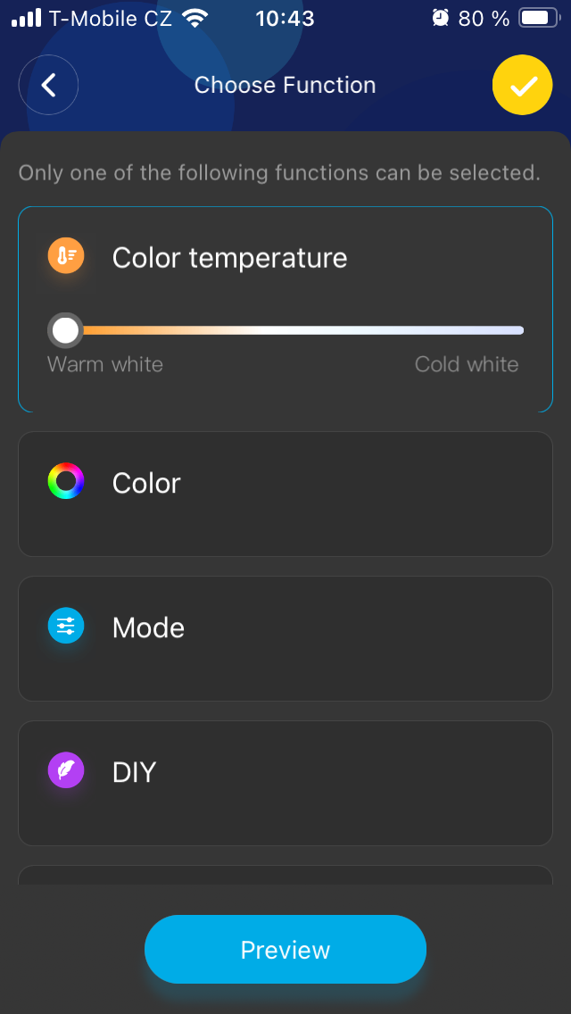
Task: Tap the blue Mode sliders icon
Action: point(66,627)
